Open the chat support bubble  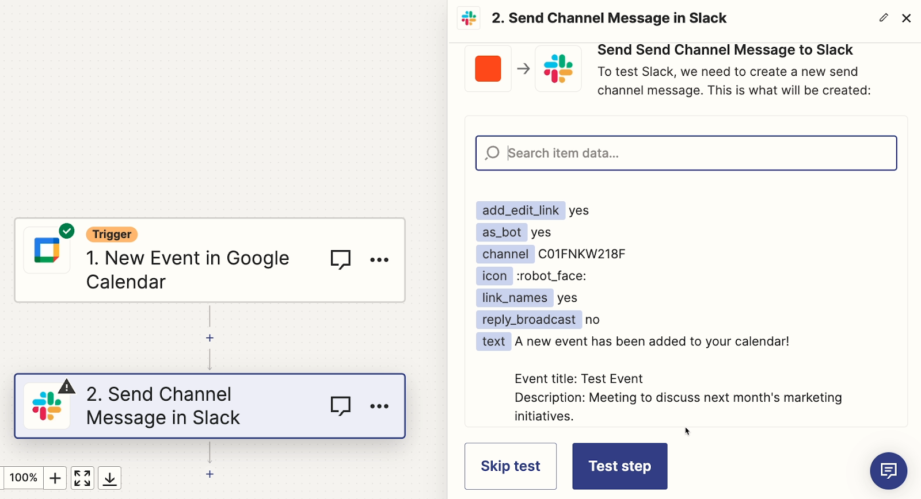889,471
